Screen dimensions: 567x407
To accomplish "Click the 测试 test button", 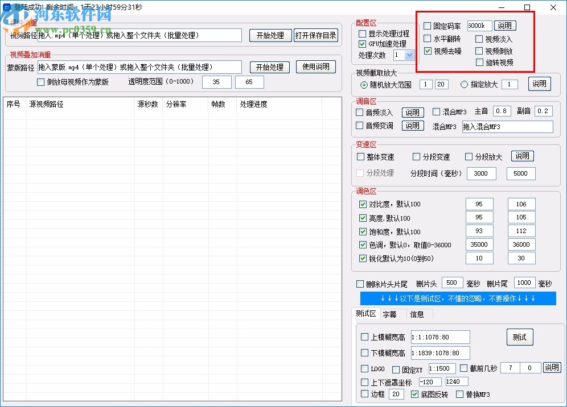I will (519, 337).
